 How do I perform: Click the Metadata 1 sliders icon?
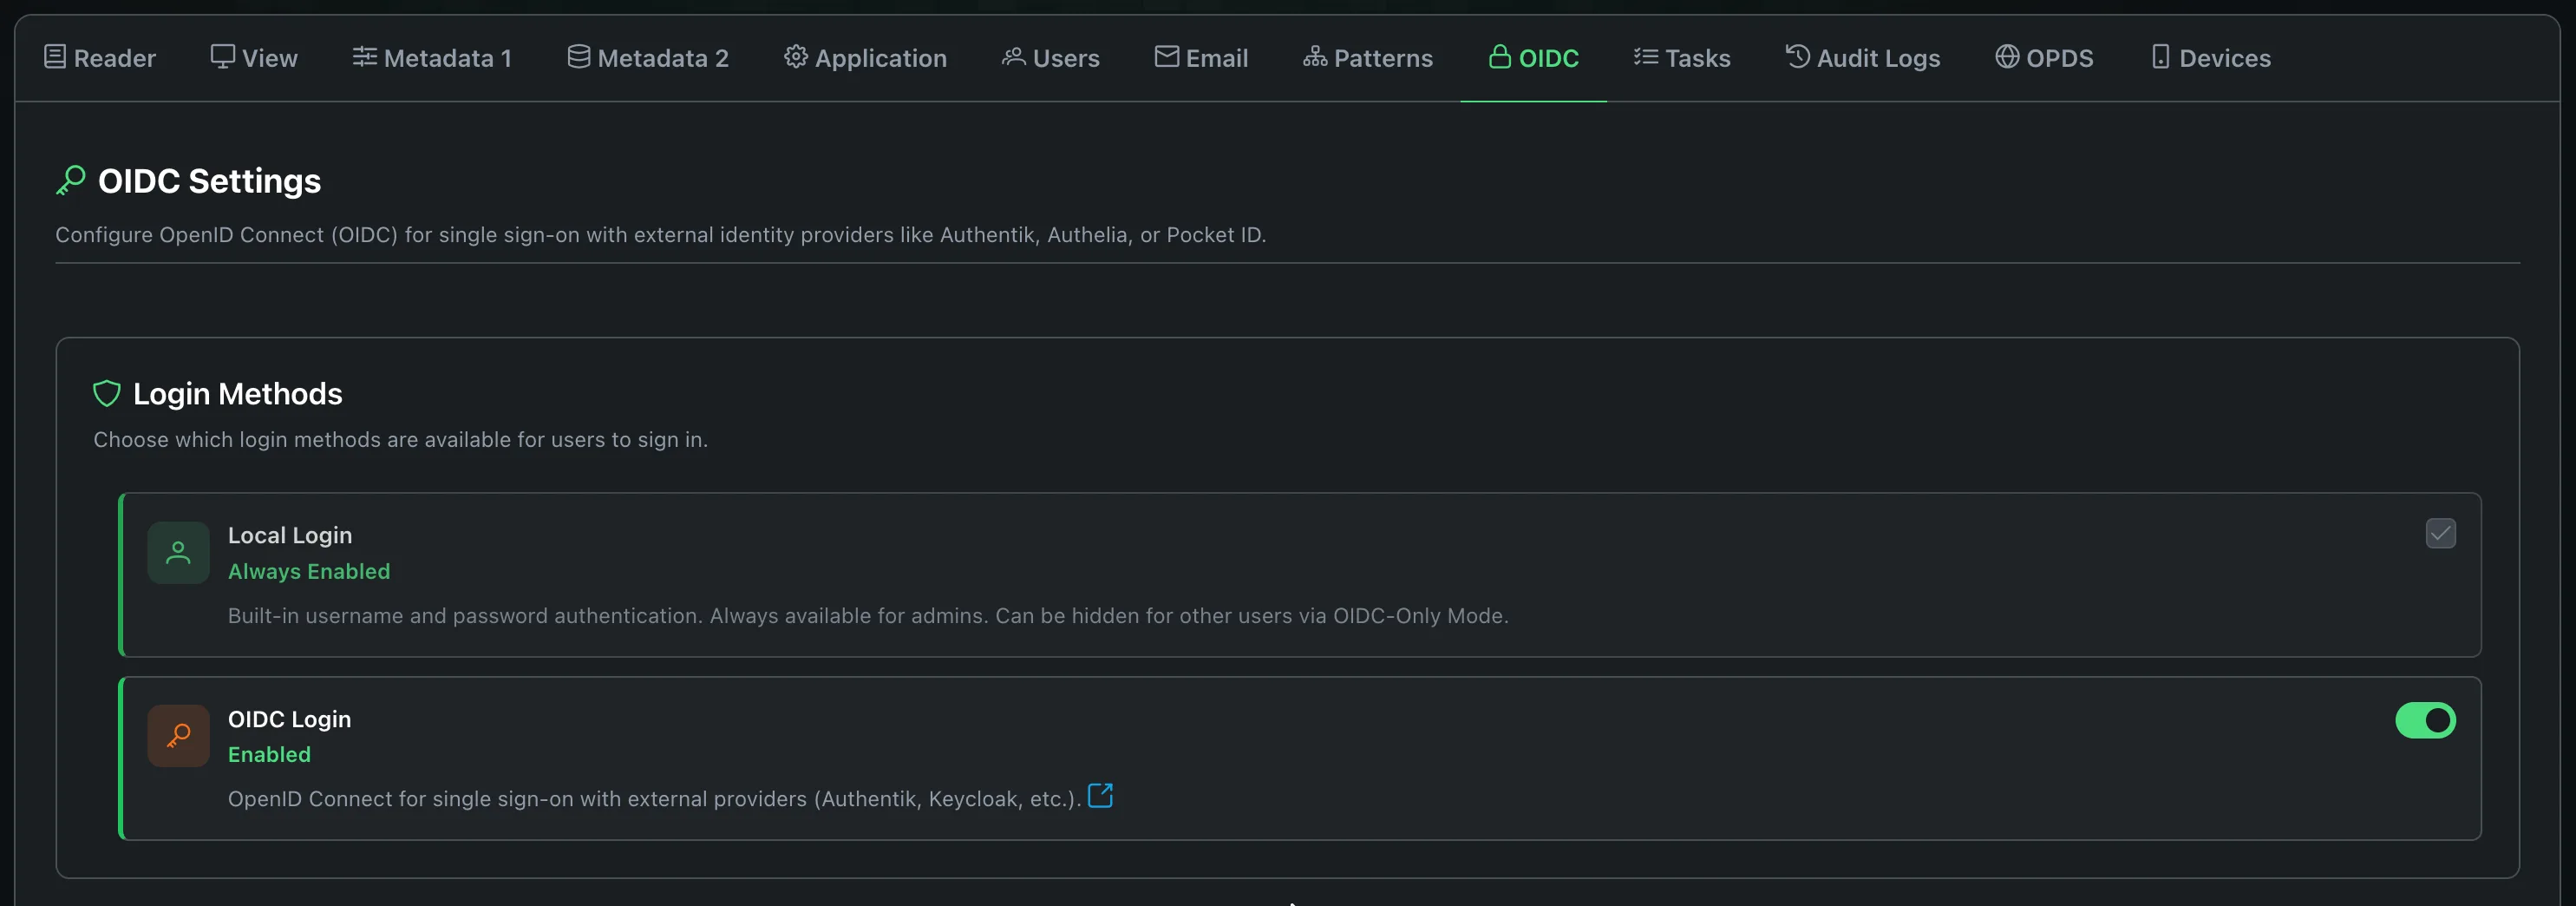coord(364,57)
